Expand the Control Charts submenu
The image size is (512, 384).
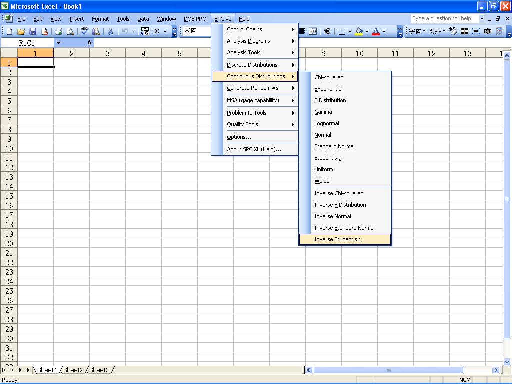(x=255, y=29)
